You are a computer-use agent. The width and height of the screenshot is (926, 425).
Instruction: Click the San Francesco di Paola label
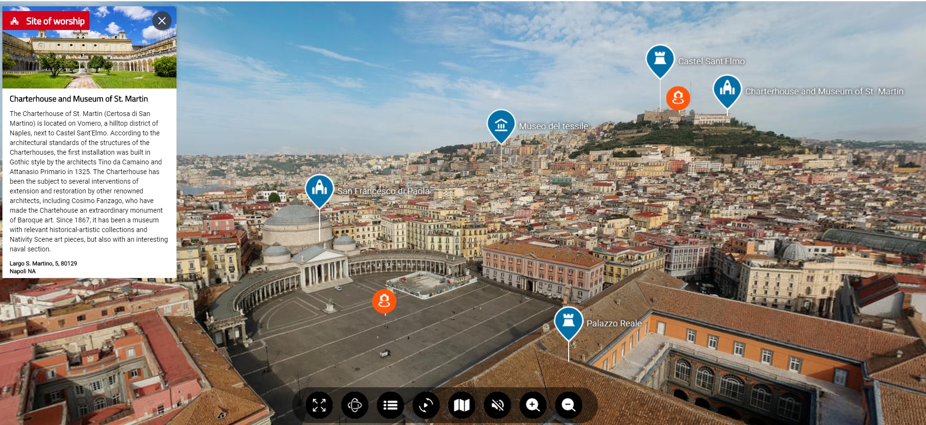(x=383, y=191)
